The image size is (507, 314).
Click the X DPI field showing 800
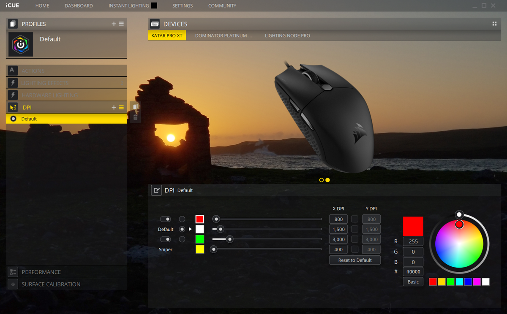(x=338, y=219)
